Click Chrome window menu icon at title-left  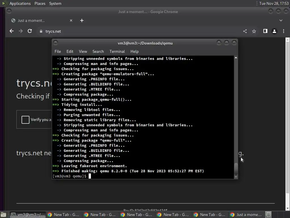coord(9,11)
